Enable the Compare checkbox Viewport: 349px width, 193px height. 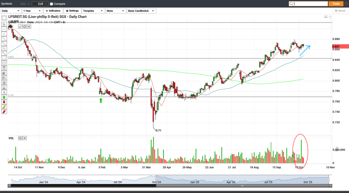point(52,4)
